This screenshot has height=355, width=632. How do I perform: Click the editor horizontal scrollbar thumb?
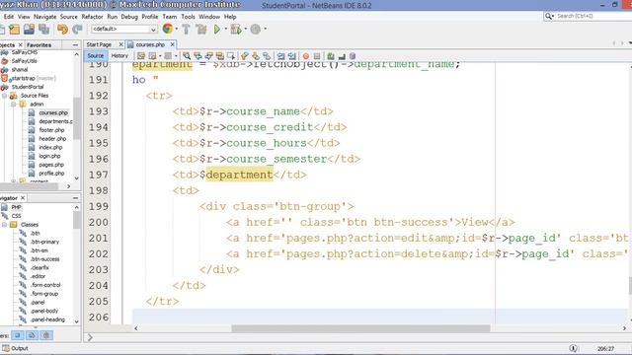click(x=360, y=328)
